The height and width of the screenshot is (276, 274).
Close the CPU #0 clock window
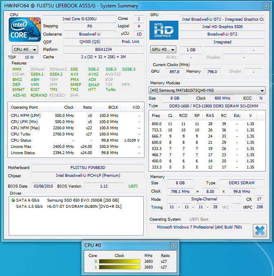[173, 245]
